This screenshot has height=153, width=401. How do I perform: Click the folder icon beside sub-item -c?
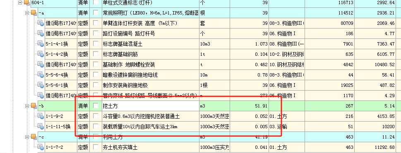click(x=34, y=137)
